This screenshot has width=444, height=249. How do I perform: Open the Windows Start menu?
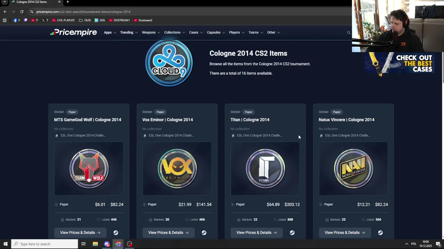pos(5,244)
